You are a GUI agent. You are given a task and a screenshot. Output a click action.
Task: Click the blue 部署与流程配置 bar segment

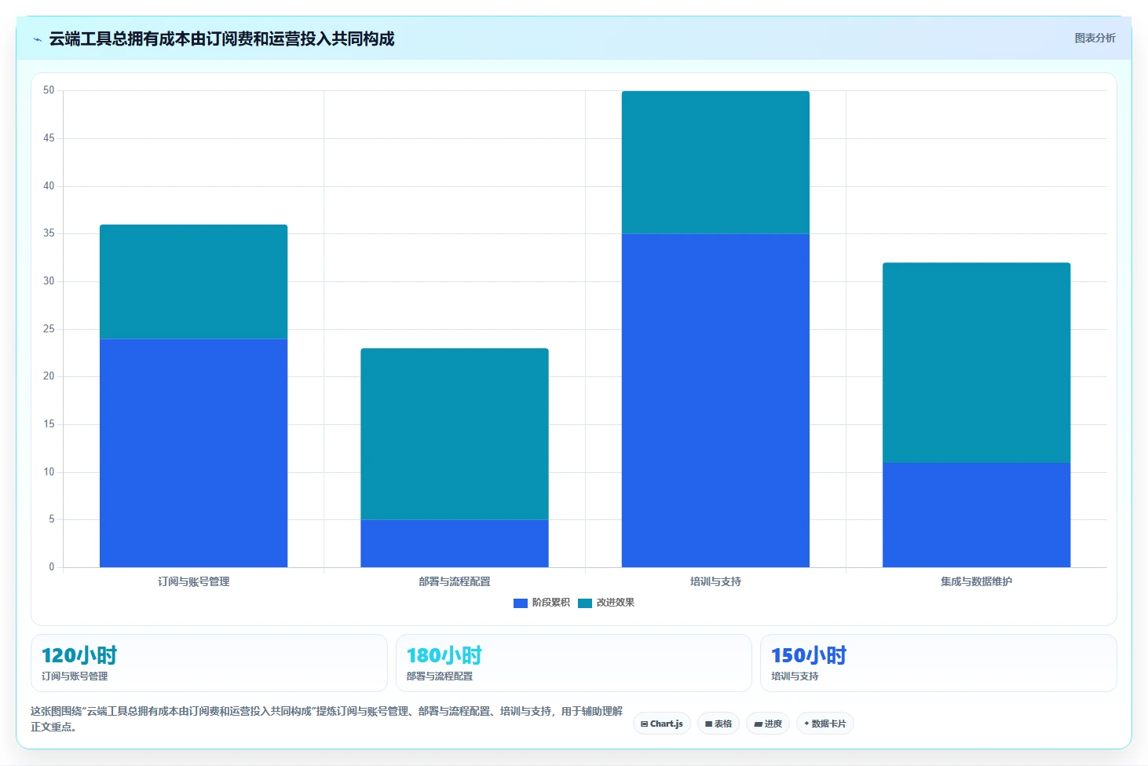click(x=455, y=543)
